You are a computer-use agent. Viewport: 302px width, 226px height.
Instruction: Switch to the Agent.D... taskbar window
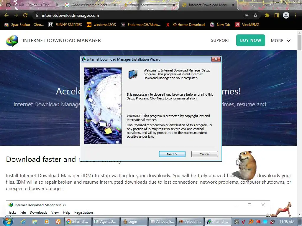click(106, 222)
